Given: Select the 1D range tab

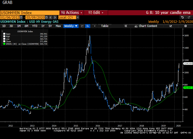Looking at the screenshot, I should (4, 26).
